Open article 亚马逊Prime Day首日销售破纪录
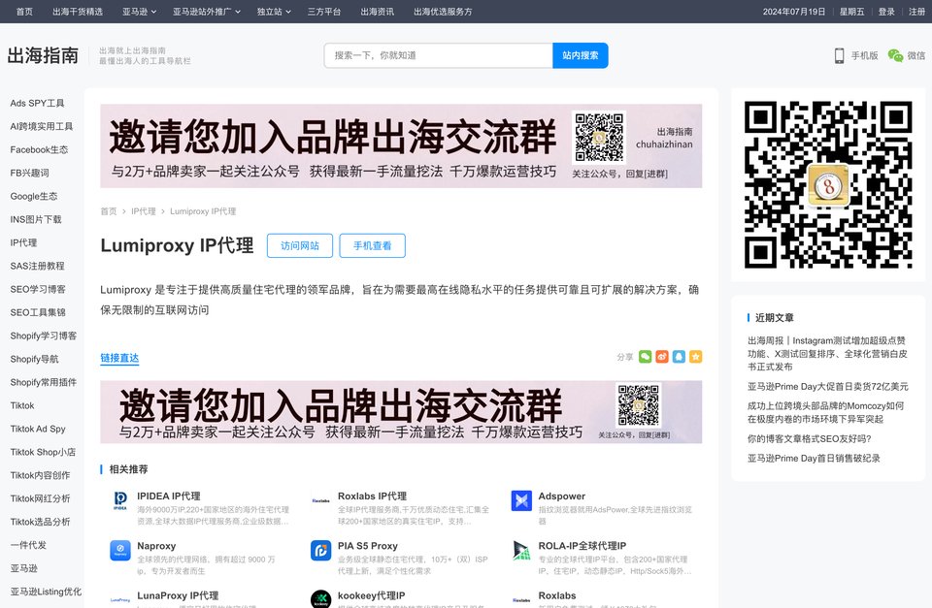The width and height of the screenshot is (932, 608). 814,459
